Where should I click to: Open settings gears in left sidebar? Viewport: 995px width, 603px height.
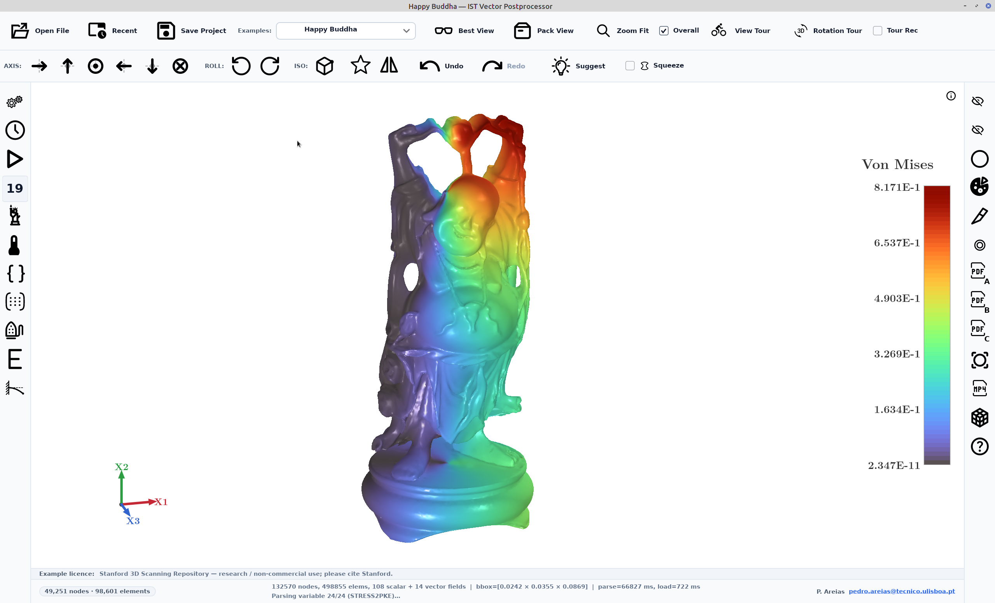tap(15, 102)
